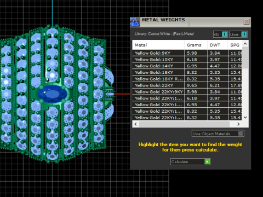Click the table scroll up arrow
Screen dimensions: 263x197
point(245,44)
